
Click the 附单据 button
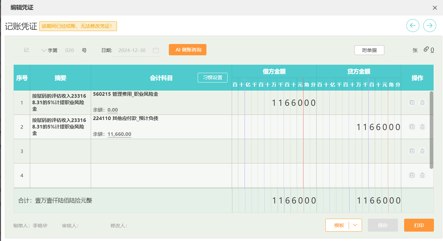(369, 50)
